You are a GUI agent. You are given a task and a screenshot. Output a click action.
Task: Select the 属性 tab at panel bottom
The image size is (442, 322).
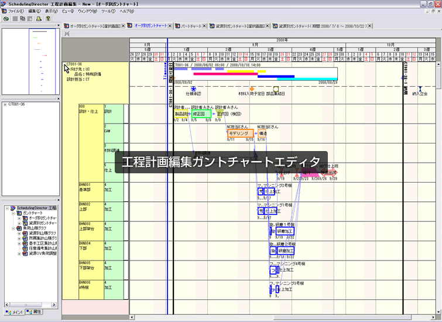pyautogui.click(x=34, y=311)
